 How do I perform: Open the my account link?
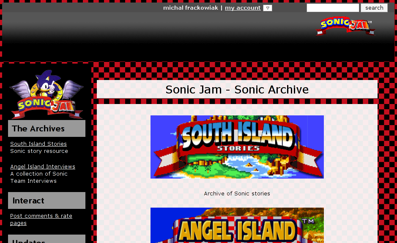point(243,8)
